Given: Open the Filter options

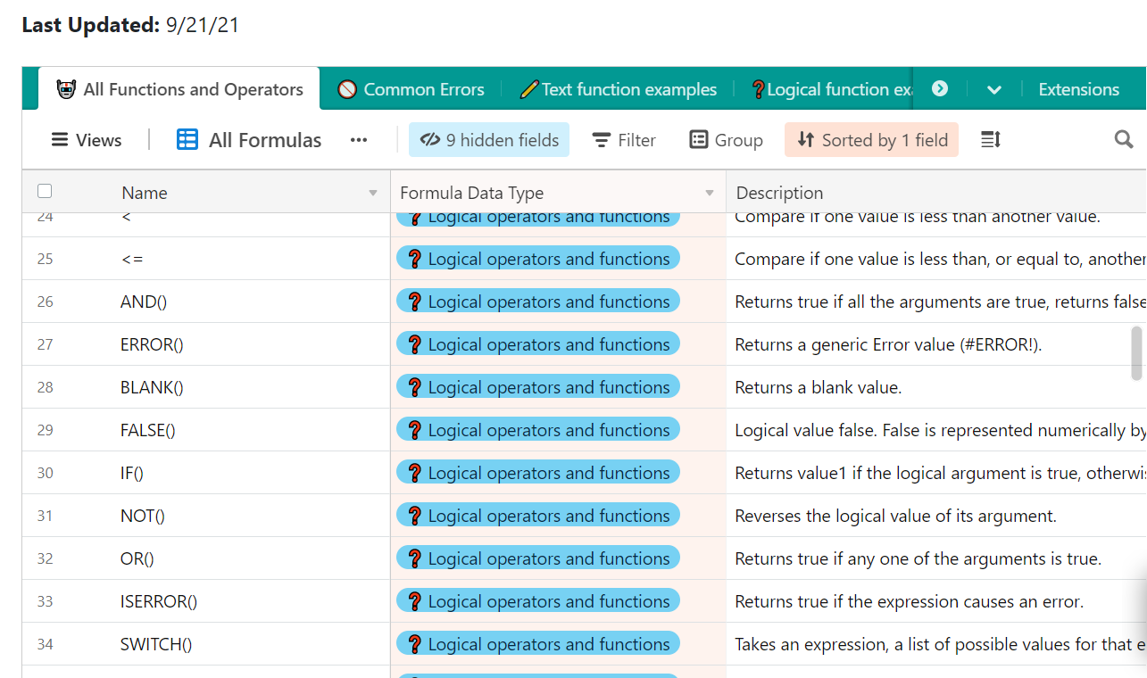Looking at the screenshot, I should coord(624,140).
